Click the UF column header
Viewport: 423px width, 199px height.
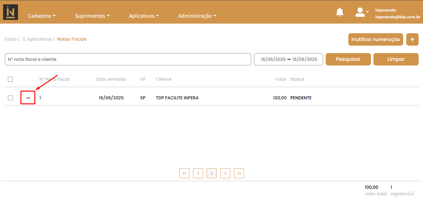click(143, 79)
